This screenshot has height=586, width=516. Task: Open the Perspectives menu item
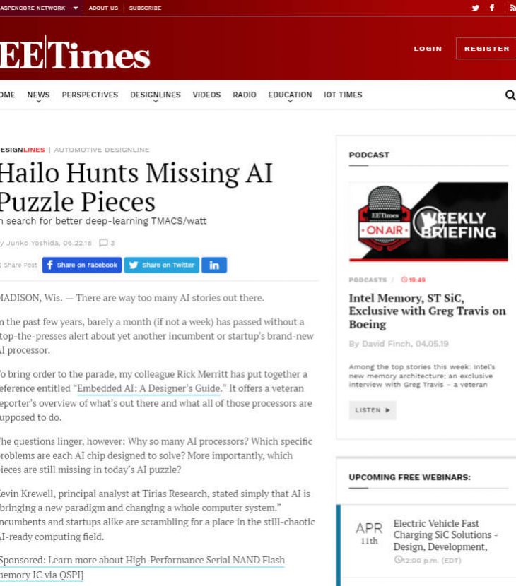click(90, 95)
